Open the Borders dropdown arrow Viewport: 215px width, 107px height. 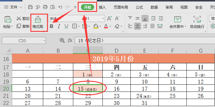pyautogui.click(x=79, y=26)
